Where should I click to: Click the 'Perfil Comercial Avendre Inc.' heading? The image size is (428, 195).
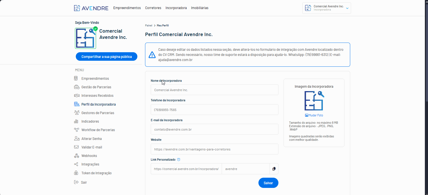(x=179, y=34)
